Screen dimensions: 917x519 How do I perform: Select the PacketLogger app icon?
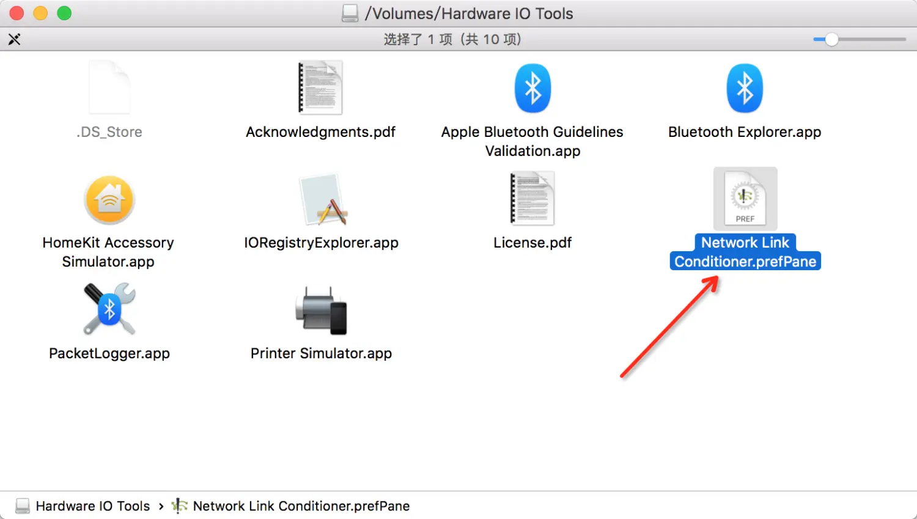[109, 309]
